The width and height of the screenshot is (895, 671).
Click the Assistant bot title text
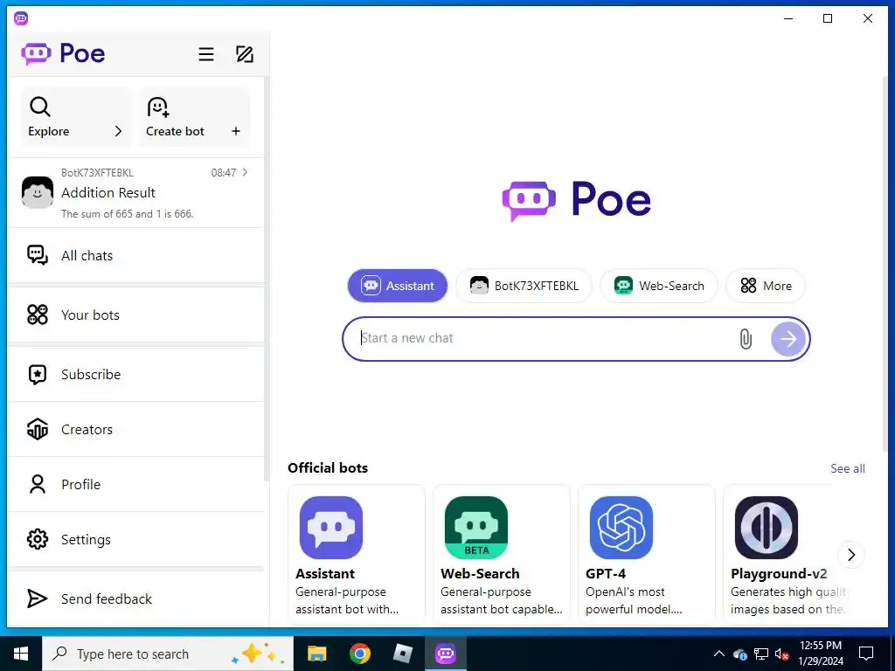[325, 573]
